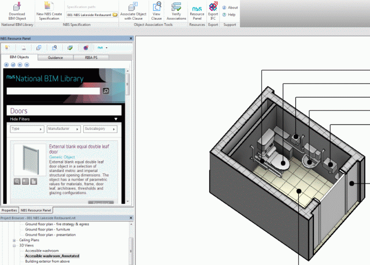Expand the Ceiling Plans tree node
Screen dimensions: 370x265
click(14, 240)
